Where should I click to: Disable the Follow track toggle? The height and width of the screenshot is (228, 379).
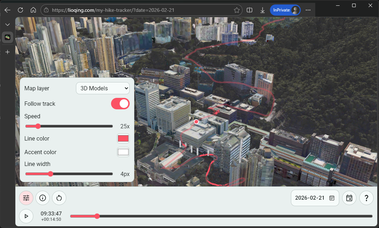point(120,104)
